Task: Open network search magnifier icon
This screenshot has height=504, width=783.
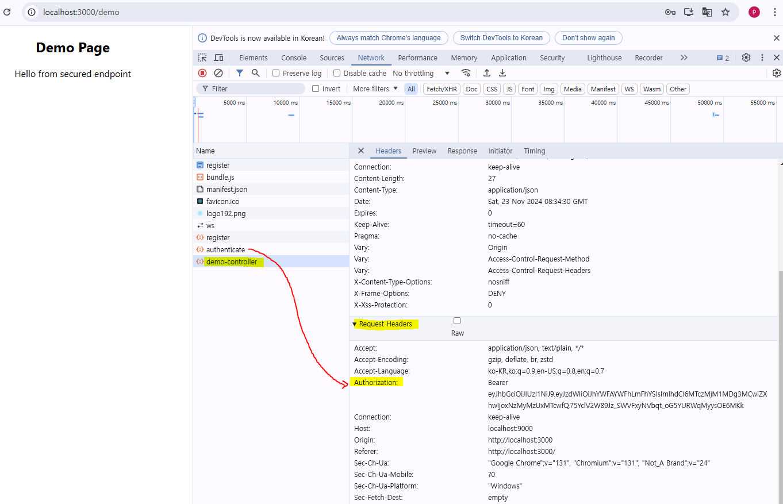Action: (x=256, y=73)
